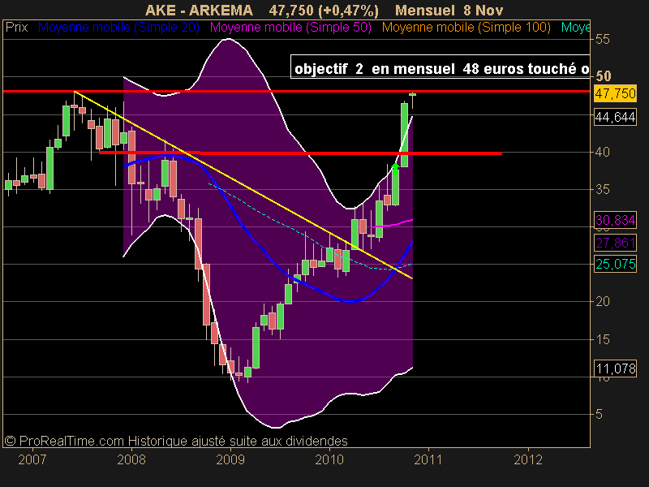Image resolution: width=649 pixels, height=487 pixels.
Task: Click the 5 price axis label
Action: click(x=599, y=414)
